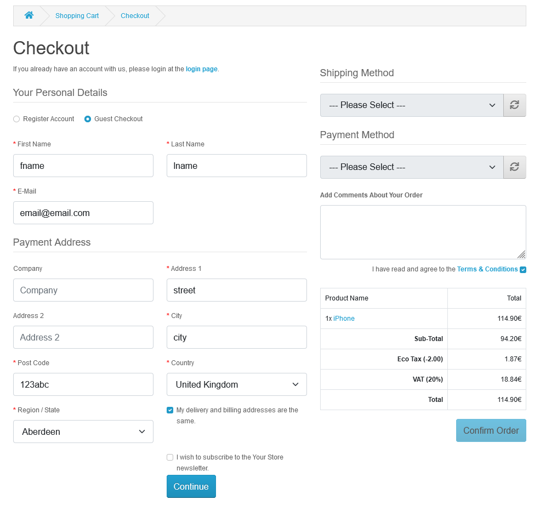Expand the Country selector showing United Kingdom
Viewport: 540px width, 505px height.
[237, 384]
